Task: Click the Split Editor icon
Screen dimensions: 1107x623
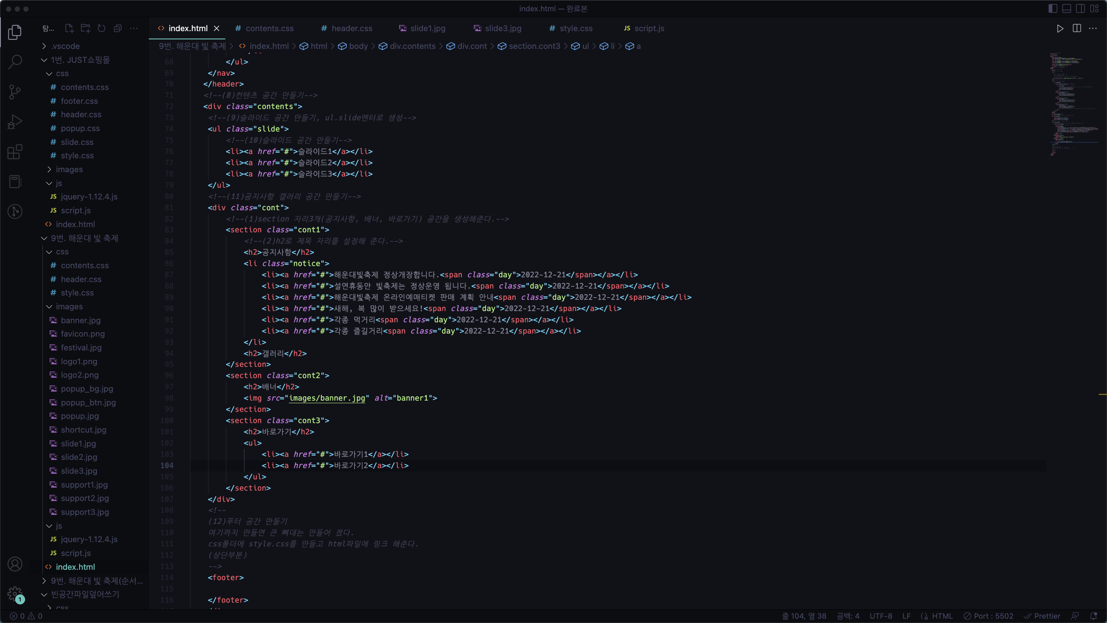Action: pyautogui.click(x=1077, y=29)
